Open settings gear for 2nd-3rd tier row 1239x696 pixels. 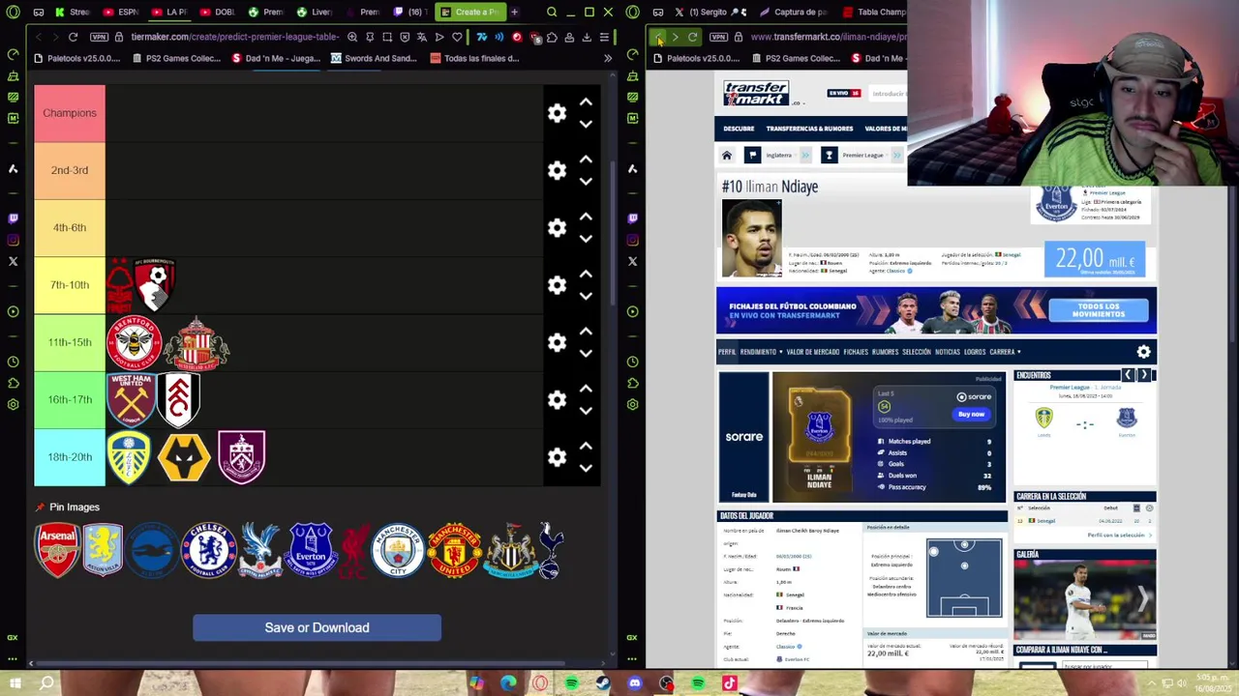tap(557, 170)
